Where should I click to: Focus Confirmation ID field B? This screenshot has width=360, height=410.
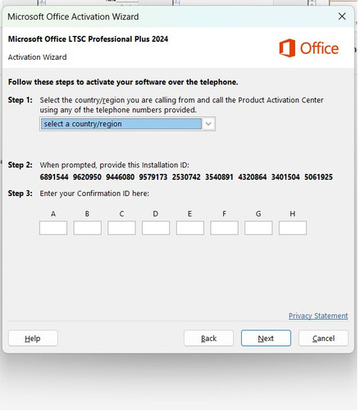pos(87,228)
